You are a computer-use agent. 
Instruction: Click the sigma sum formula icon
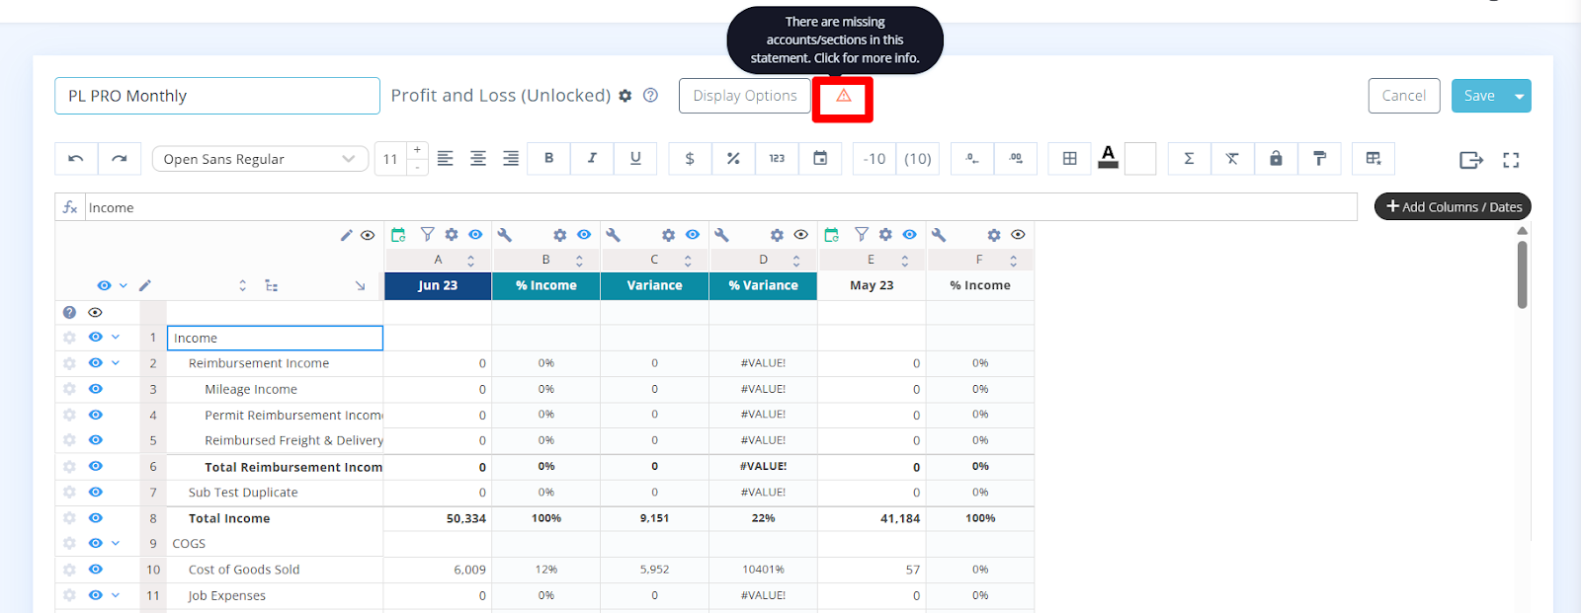[1189, 159]
